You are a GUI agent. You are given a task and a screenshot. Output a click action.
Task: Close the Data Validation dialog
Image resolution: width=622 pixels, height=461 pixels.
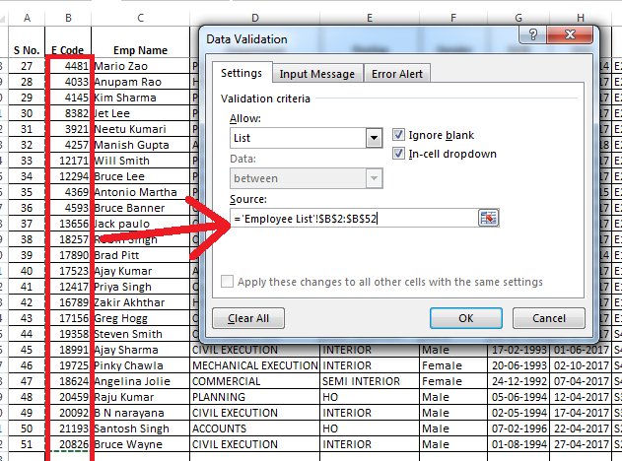click(570, 34)
